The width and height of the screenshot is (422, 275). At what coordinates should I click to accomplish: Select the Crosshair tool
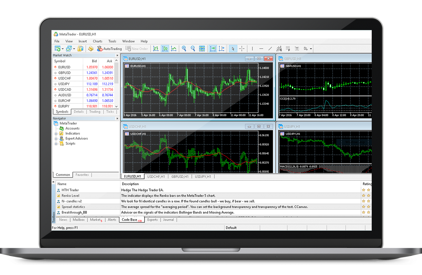(x=242, y=49)
